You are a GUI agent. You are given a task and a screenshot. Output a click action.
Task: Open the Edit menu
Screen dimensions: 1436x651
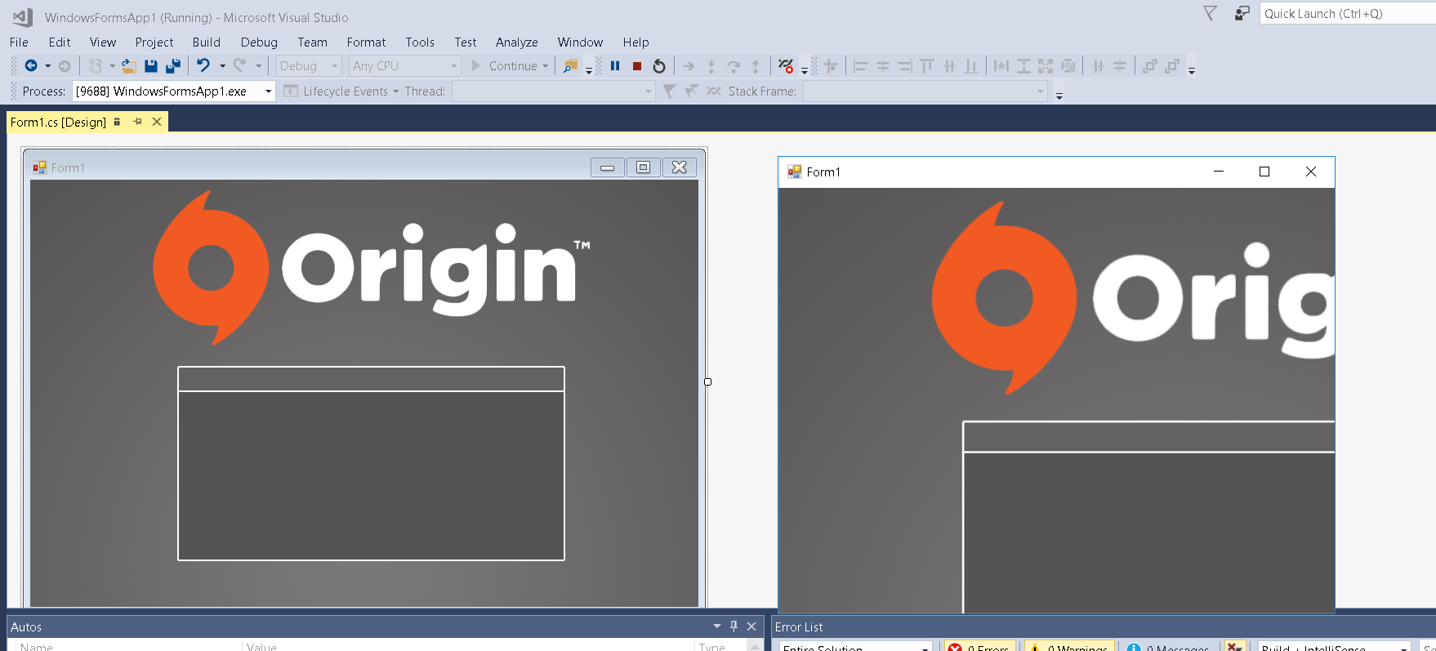pyautogui.click(x=60, y=42)
